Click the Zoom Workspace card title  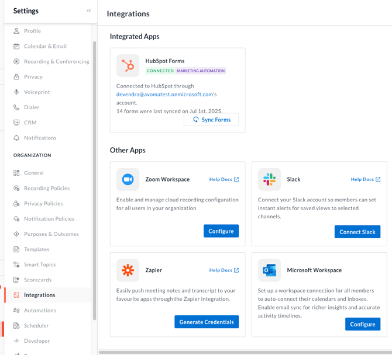pos(167,179)
